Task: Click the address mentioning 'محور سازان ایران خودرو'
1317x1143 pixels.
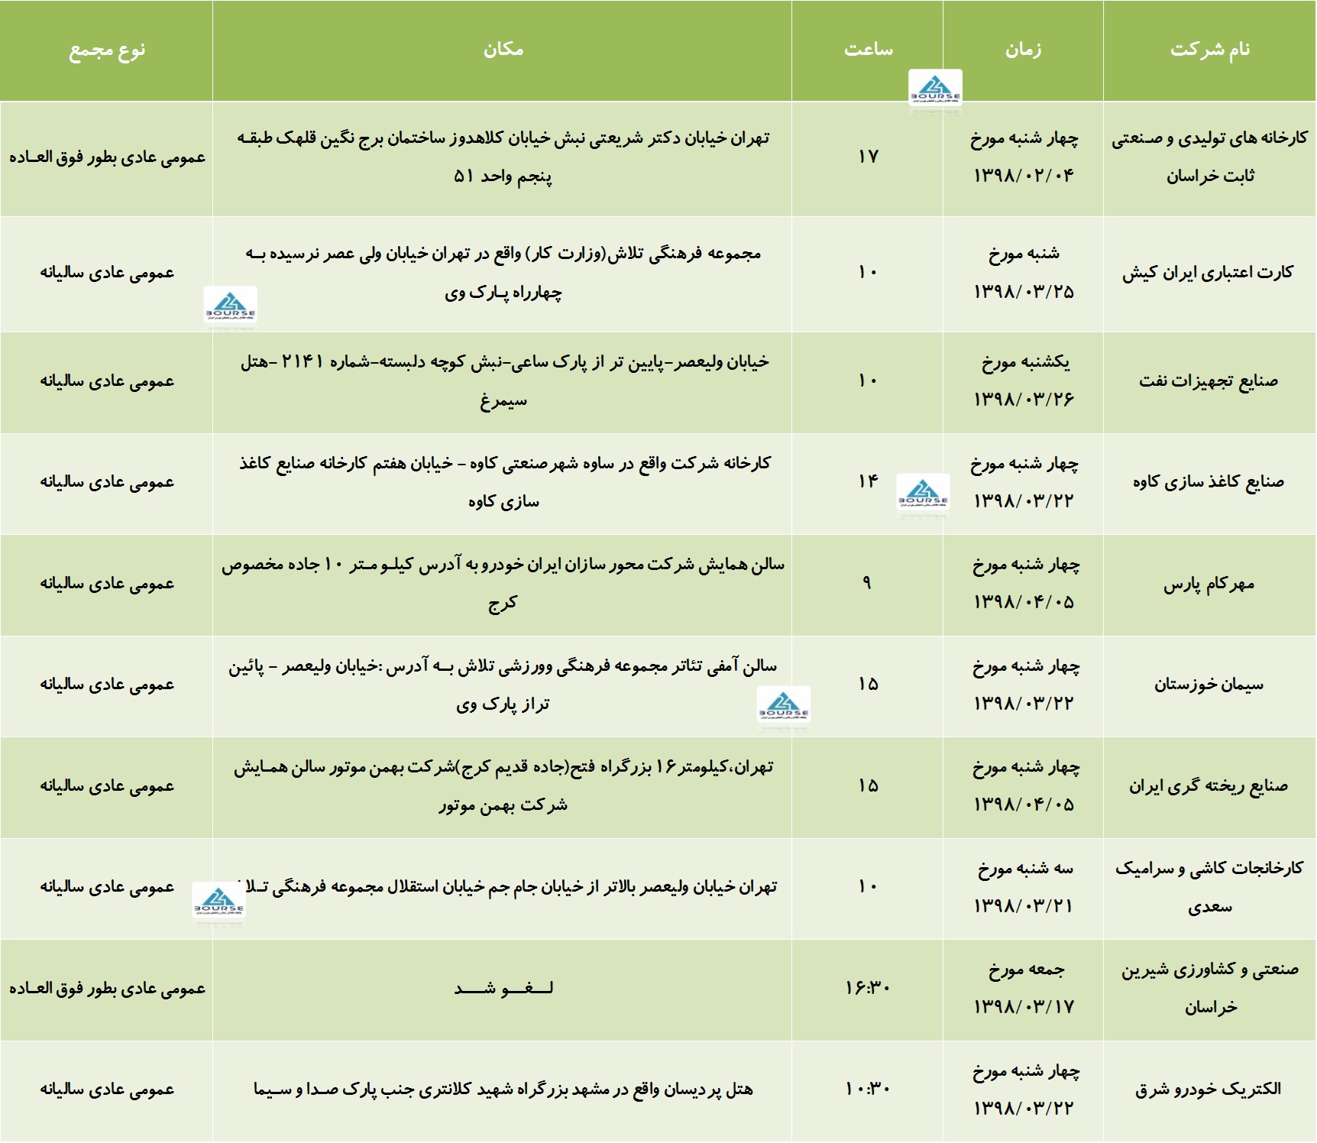Action: 503,584
